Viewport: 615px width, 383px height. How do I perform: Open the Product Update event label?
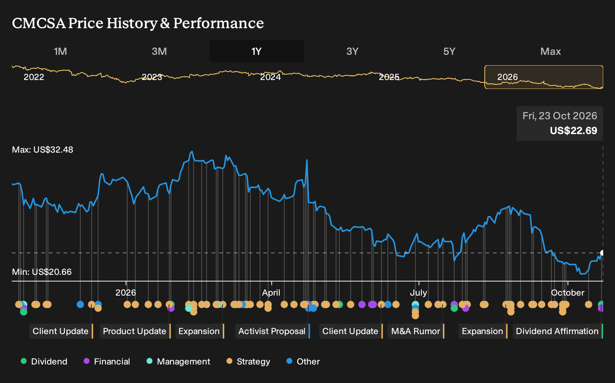pyautogui.click(x=135, y=331)
